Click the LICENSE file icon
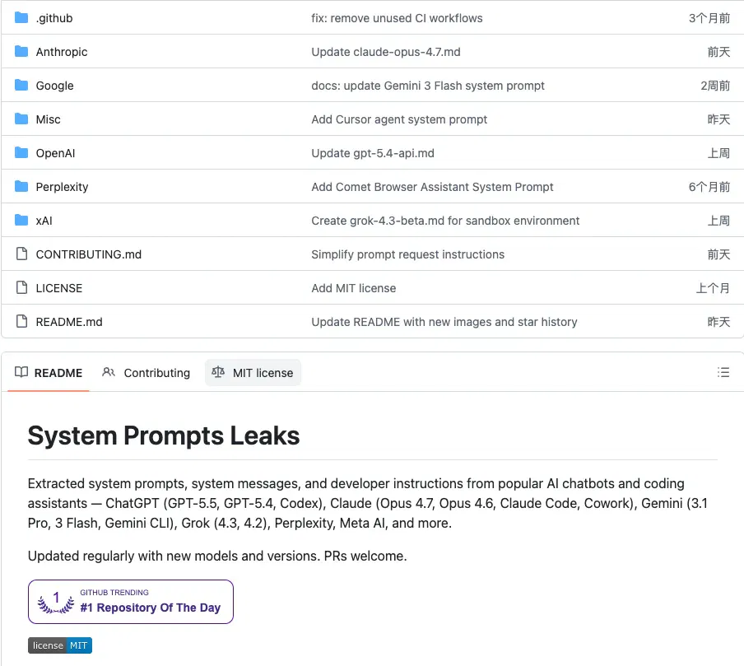744x666 pixels. tap(21, 287)
